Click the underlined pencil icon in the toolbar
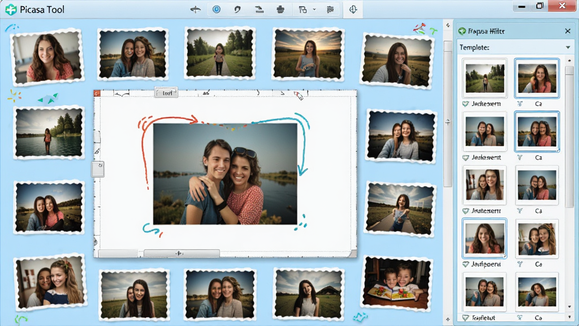579x326 pixels. click(x=259, y=10)
